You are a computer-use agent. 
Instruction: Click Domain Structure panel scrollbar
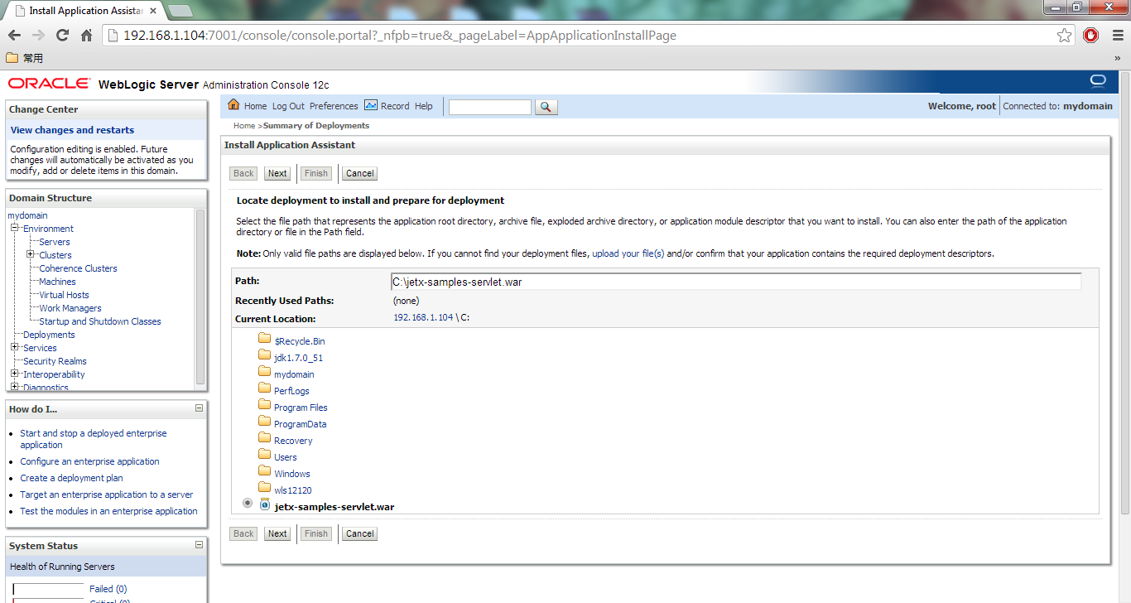tap(200, 298)
